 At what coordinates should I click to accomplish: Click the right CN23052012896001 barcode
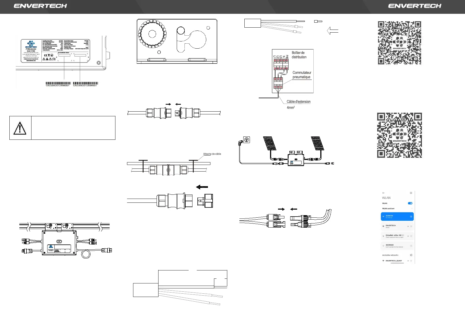[85, 84]
